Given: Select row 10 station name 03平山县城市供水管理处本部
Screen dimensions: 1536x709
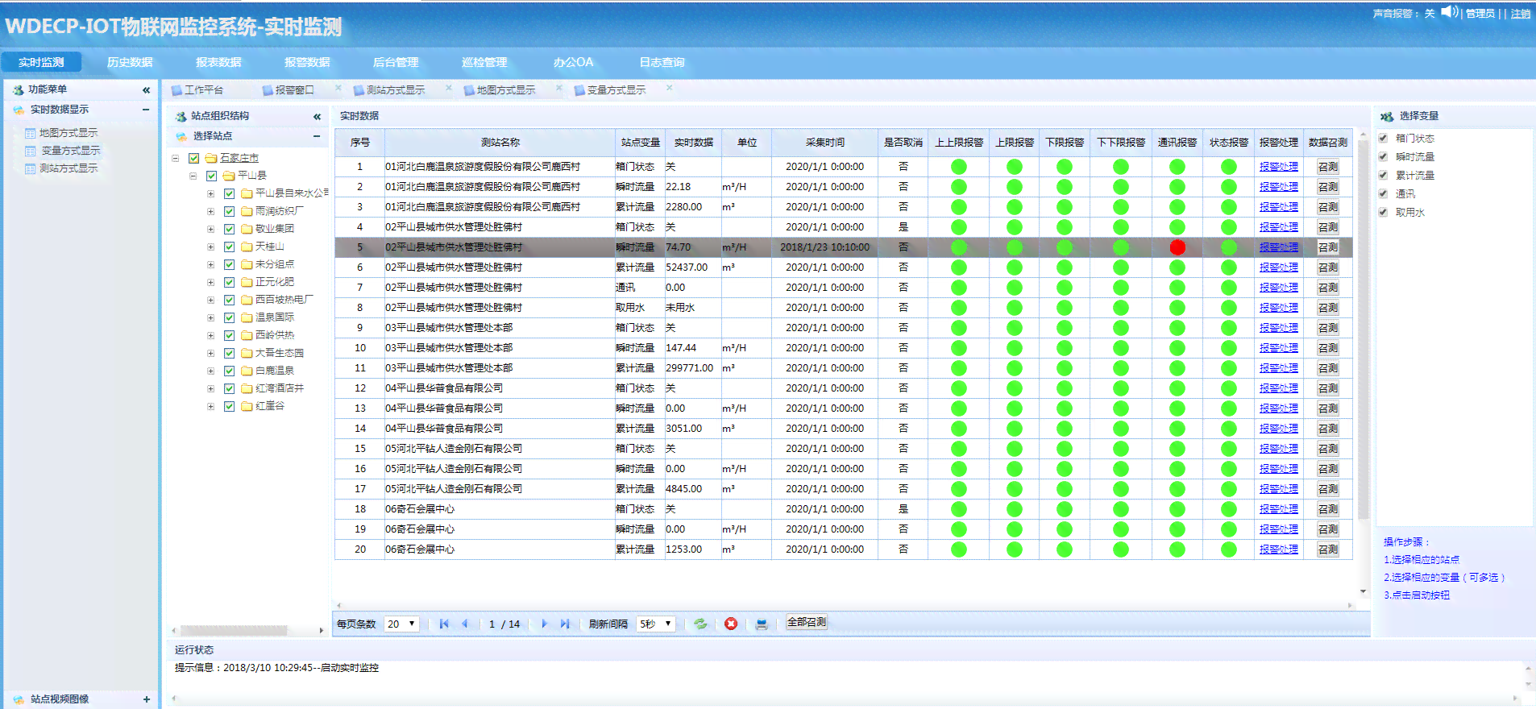Looking at the screenshot, I should [x=449, y=348].
